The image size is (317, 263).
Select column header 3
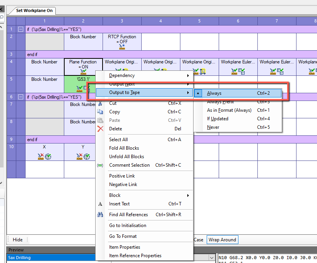tap(122, 21)
